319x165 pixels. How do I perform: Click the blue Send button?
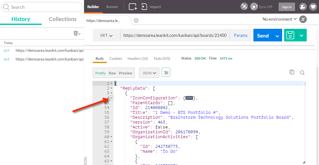[263, 36]
